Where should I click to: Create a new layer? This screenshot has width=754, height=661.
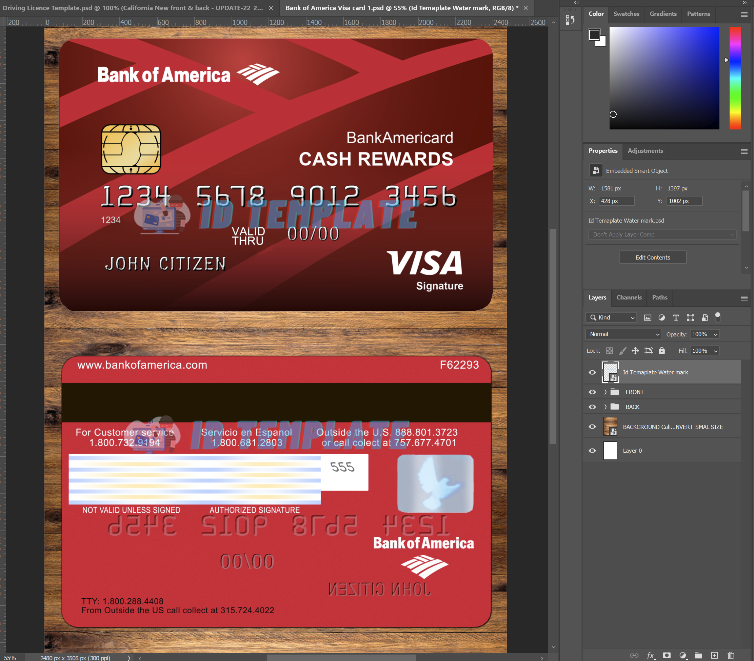(x=715, y=655)
